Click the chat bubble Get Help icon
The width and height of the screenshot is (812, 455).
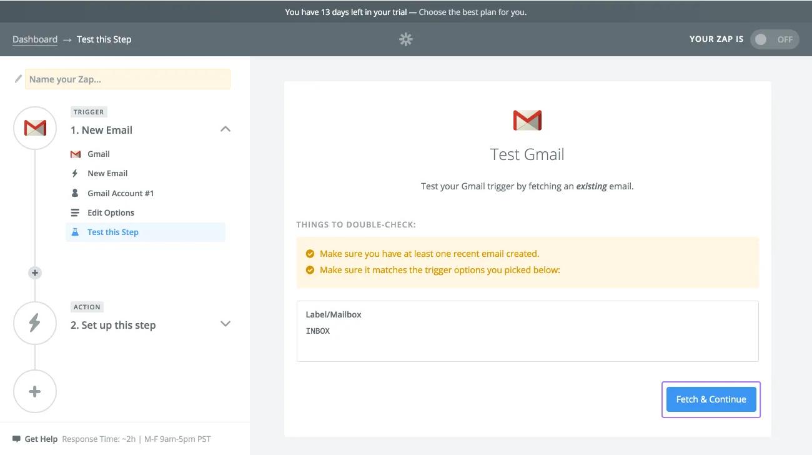pyautogui.click(x=16, y=439)
